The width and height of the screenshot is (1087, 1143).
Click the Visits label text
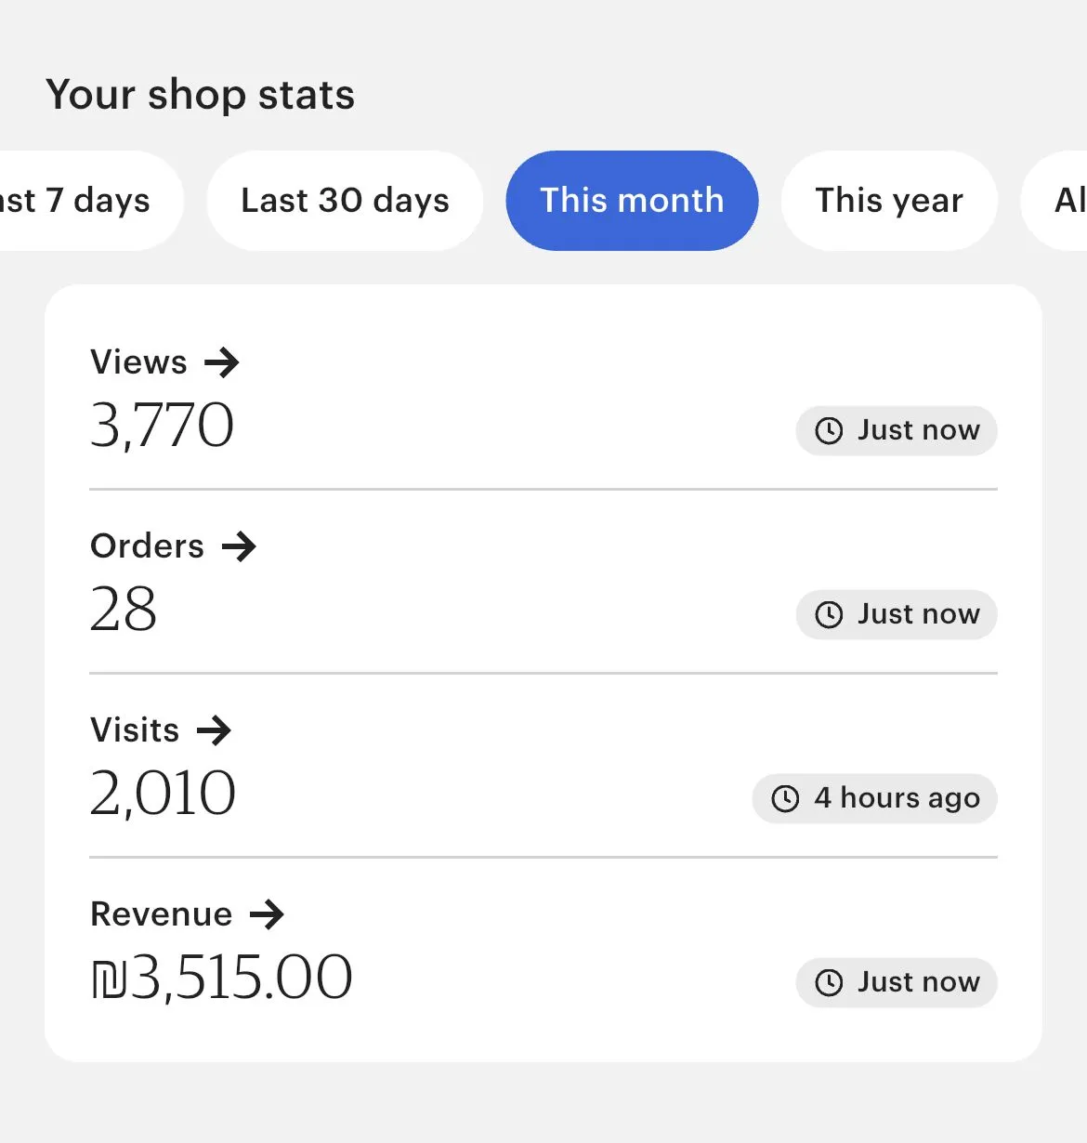tap(135, 730)
